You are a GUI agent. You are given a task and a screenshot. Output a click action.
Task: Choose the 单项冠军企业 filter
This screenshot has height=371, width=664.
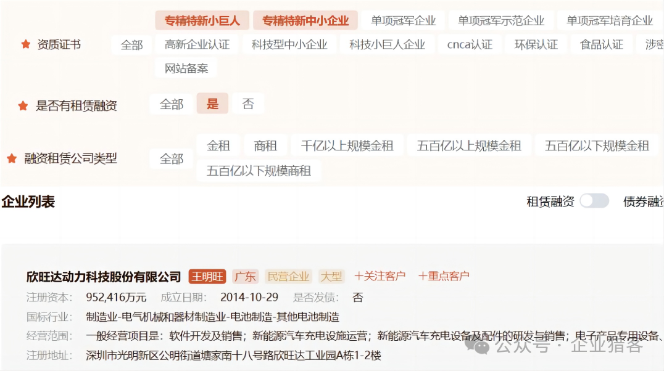point(403,20)
